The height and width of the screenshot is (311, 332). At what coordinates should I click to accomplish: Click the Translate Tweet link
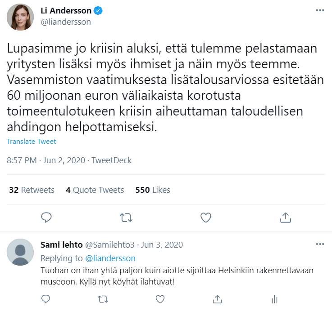[32, 142]
